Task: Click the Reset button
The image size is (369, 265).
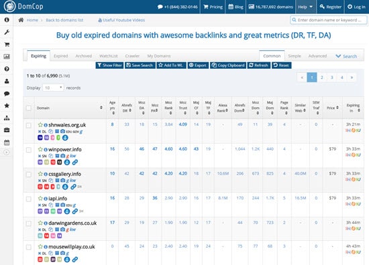Action: (282, 66)
